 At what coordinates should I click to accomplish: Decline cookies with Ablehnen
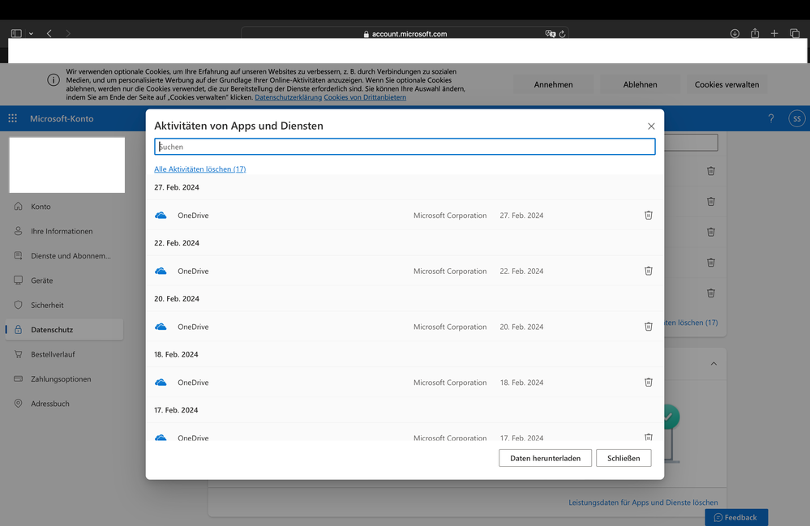click(x=640, y=84)
